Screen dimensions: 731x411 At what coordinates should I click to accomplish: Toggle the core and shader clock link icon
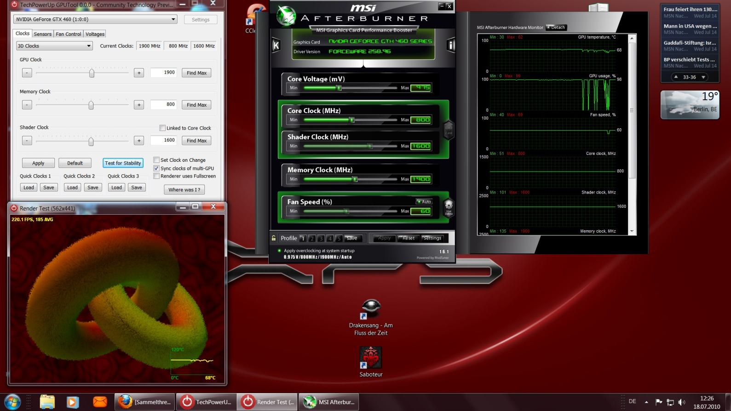(x=449, y=130)
